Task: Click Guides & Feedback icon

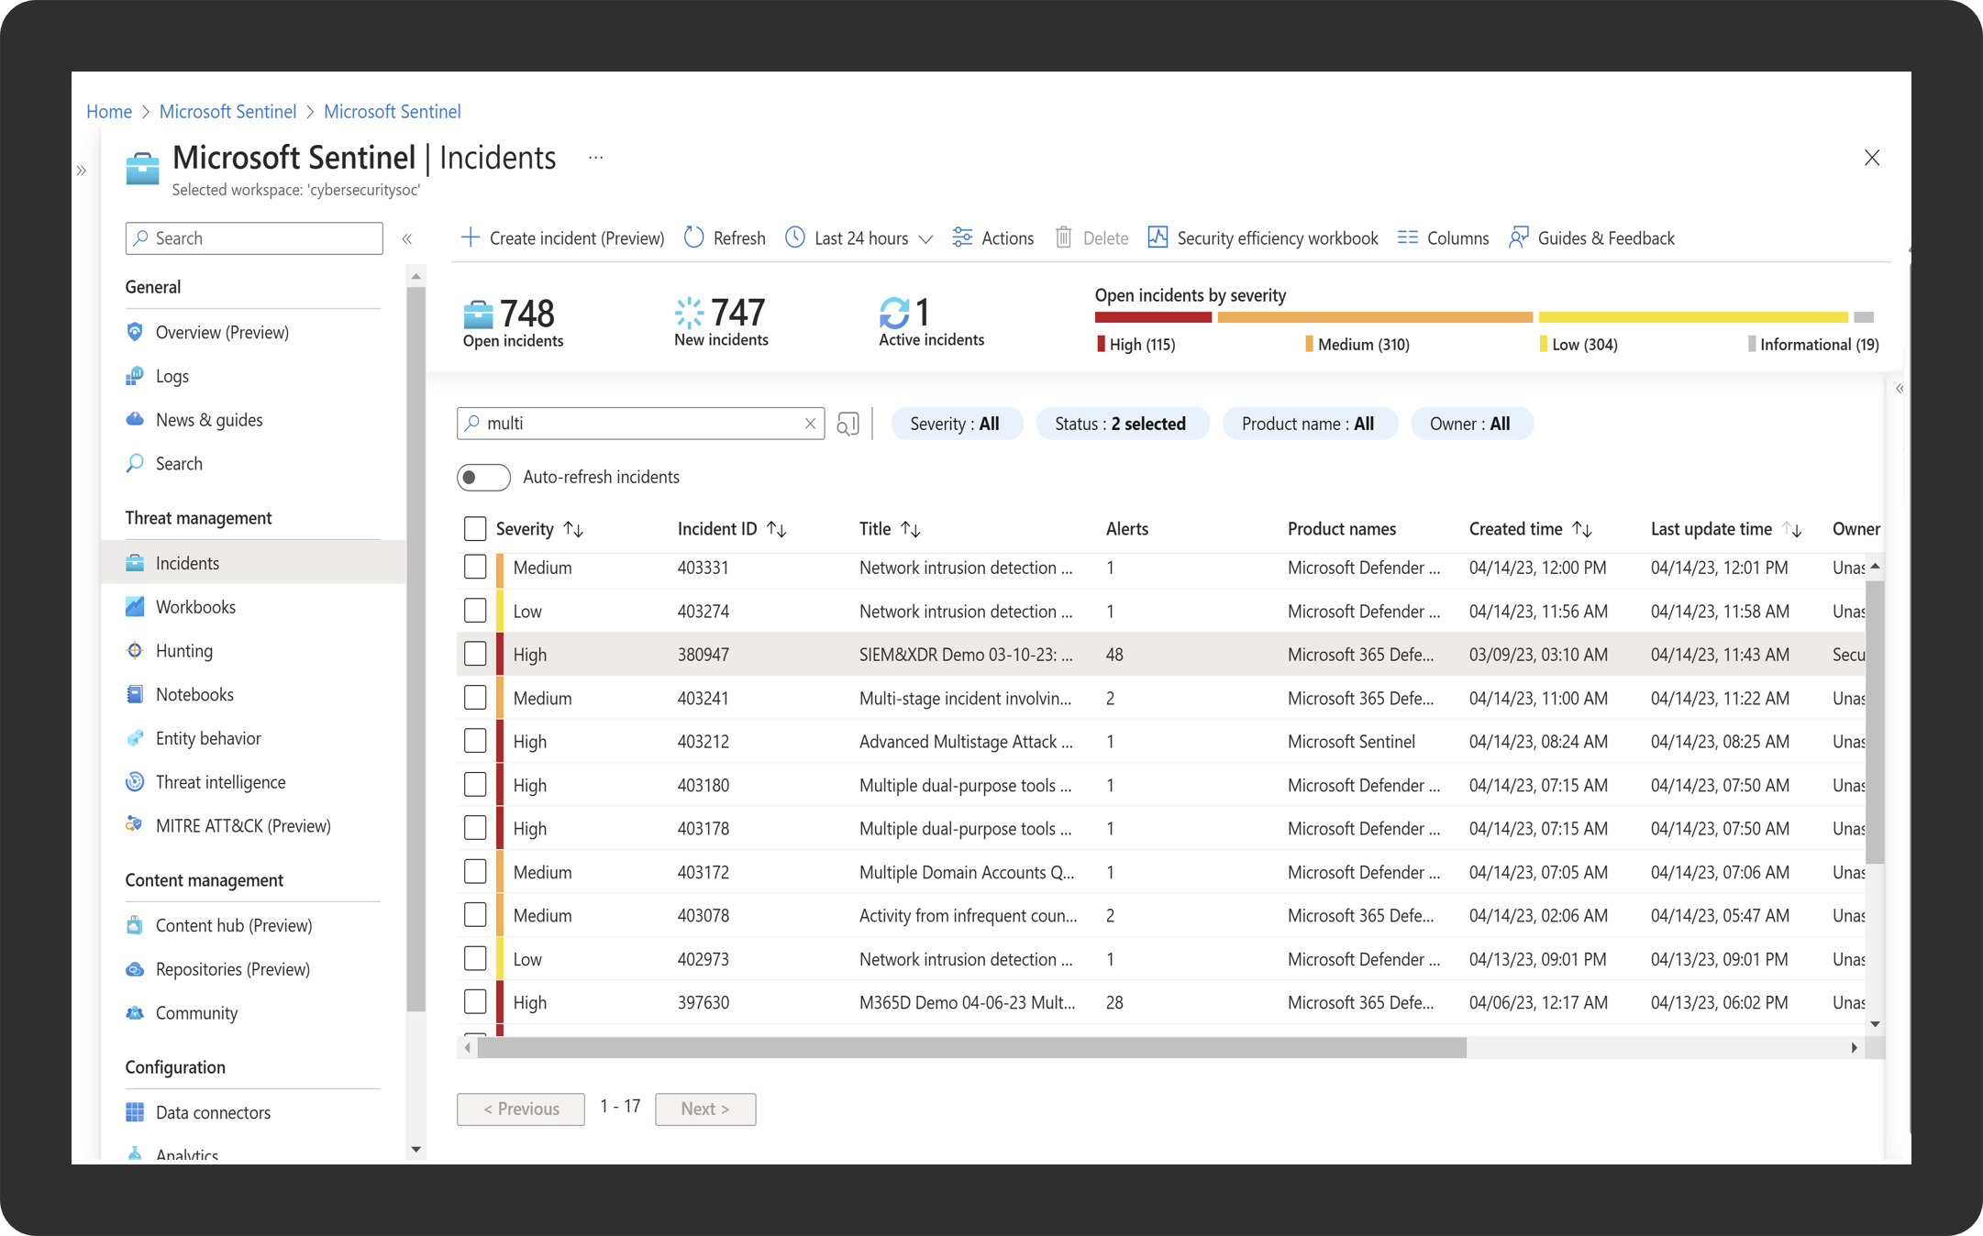Action: [x=1519, y=238]
